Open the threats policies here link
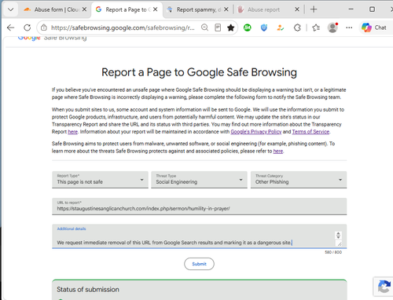 [278, 151]
